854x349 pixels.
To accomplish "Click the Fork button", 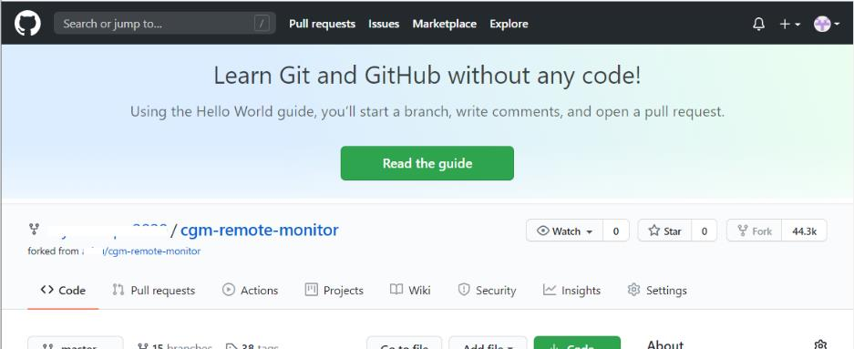I will (754, 231).
